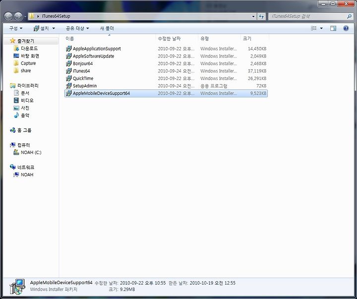This screenshot has width=357, height=299.
Task: Change view using the view icon
Action: [314, 28]
